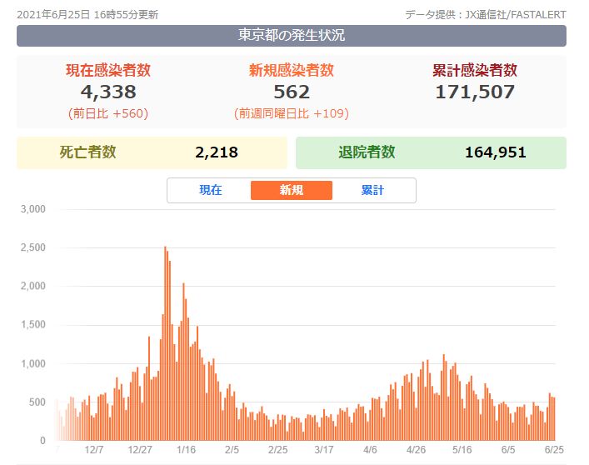Viewport: 589px width, 465px height.
Task: Click the 現在感染者数 value 4,338
Action: [108, 92]
